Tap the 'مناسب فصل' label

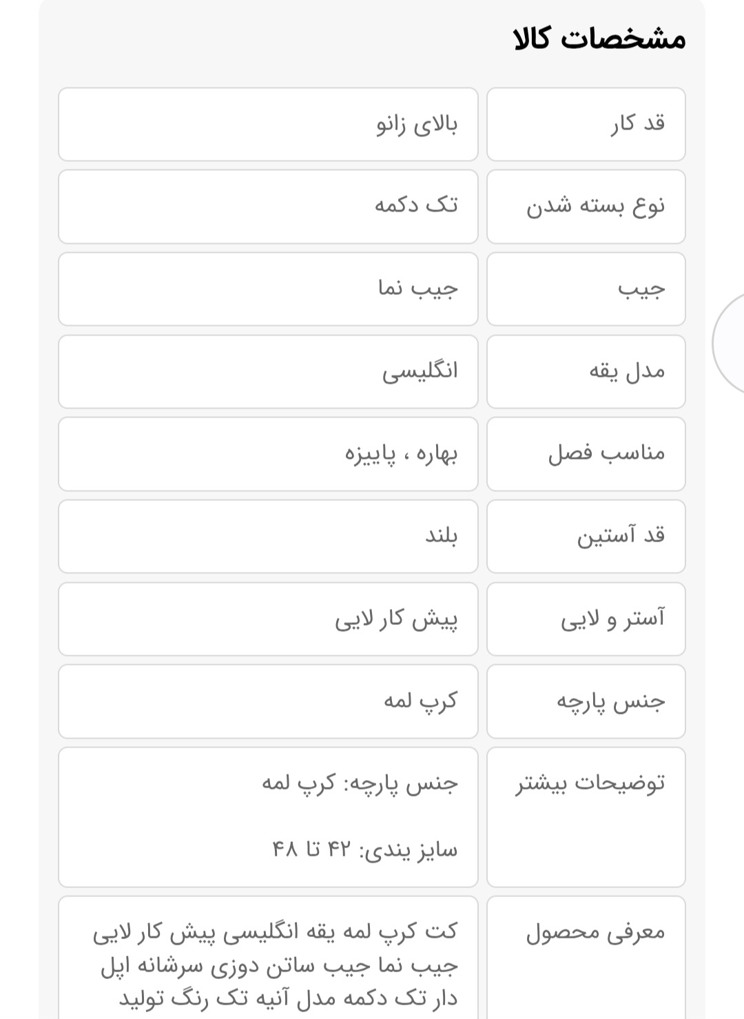point(586,453)
